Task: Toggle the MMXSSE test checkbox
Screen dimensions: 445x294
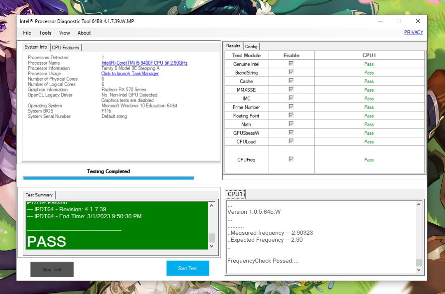Action: pos(291,89)
